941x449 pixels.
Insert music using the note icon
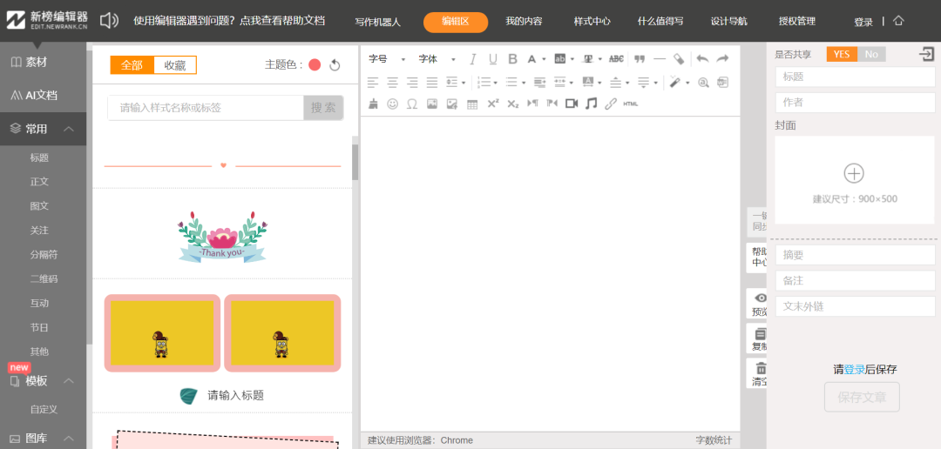tap(592, 104)
